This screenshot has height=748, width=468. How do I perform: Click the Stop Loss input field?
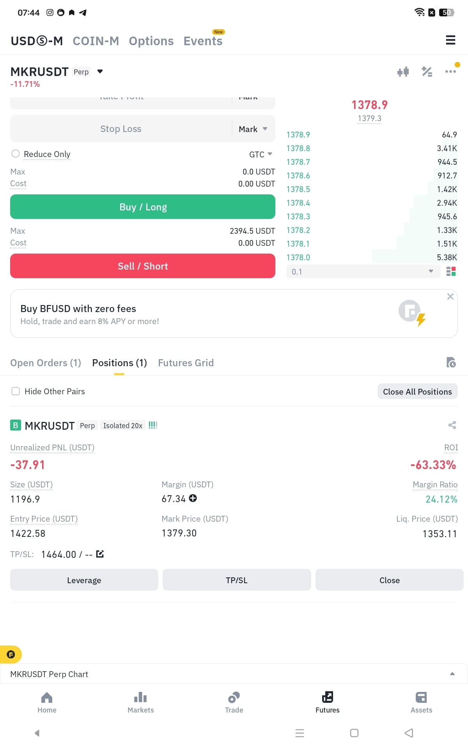[x=121, y=129]
